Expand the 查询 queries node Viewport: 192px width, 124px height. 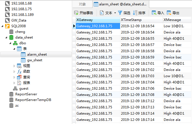(x=14, y=77)
